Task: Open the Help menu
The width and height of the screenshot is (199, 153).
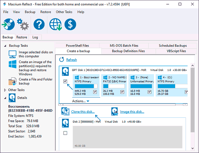Action: pyautogui.click(x=81, y=12)
